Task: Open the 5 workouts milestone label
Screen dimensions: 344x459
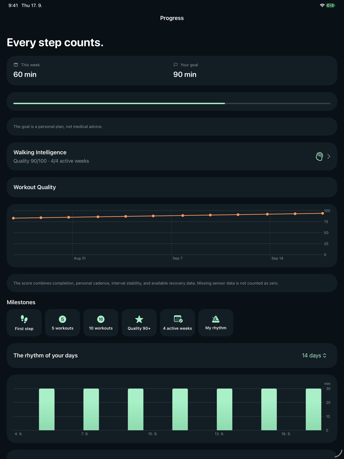Action: click(62, 328)
